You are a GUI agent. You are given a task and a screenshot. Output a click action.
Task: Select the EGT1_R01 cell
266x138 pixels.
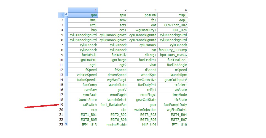[83, 115]
